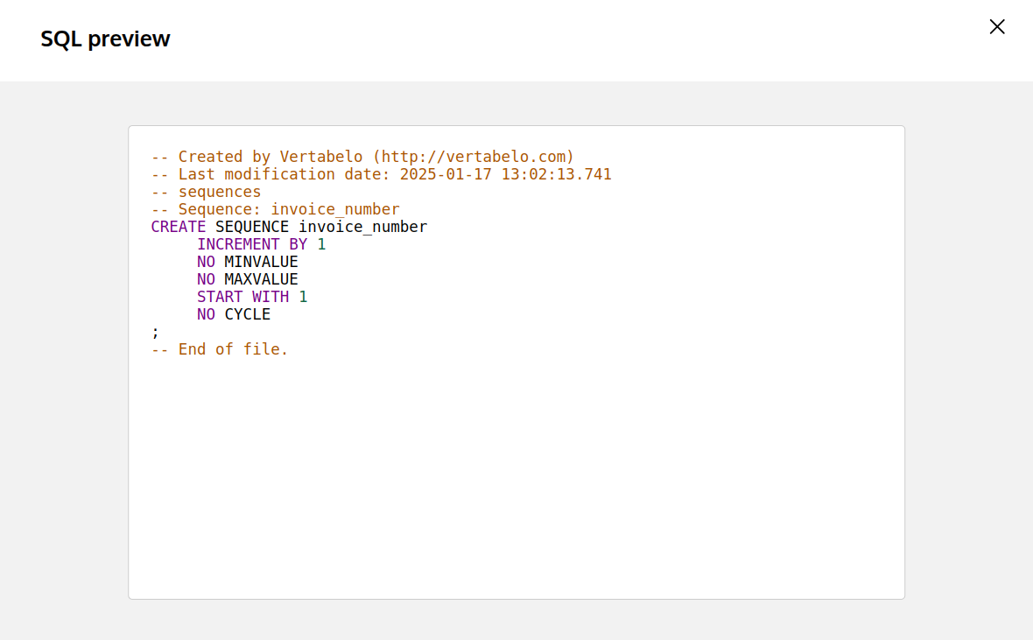
Task: Click invoice_number in the CREATE statement
Action: (362, 227)
